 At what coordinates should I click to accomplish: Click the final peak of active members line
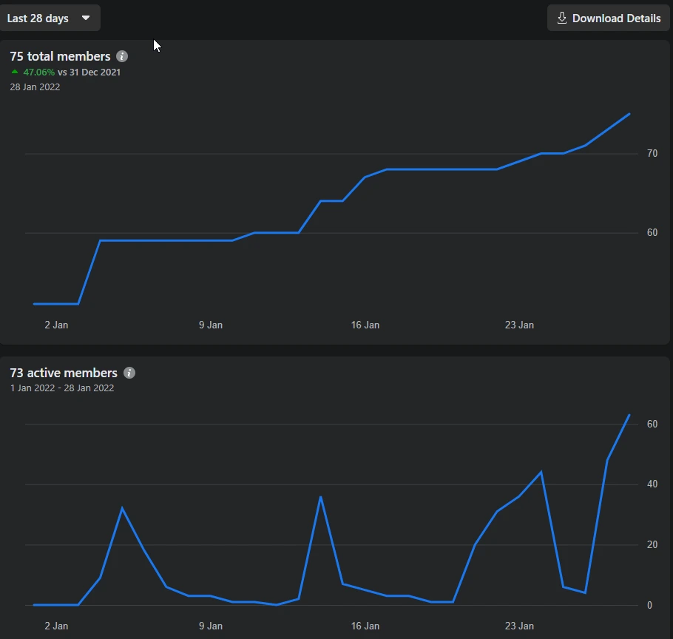tap(629, 415)
